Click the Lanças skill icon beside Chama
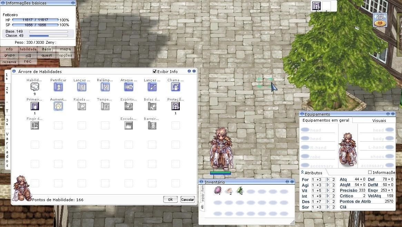The width and height of the screenshot is (402, 227). pyautogui.click(x=152, y=87)
